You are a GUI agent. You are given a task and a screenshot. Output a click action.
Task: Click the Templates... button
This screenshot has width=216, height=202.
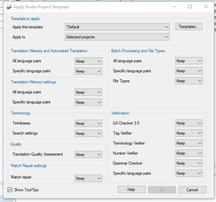(189, 27)
